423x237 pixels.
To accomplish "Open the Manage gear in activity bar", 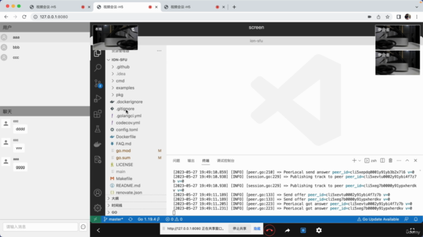I will pyautogui.click(x=98, y=208).
